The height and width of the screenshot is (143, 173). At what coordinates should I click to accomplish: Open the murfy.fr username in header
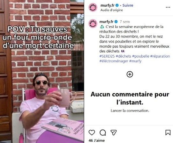(x=108, y=5)
